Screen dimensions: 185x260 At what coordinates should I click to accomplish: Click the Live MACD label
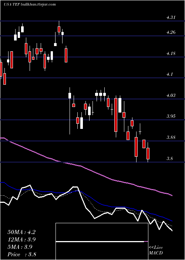click(156, 250)
